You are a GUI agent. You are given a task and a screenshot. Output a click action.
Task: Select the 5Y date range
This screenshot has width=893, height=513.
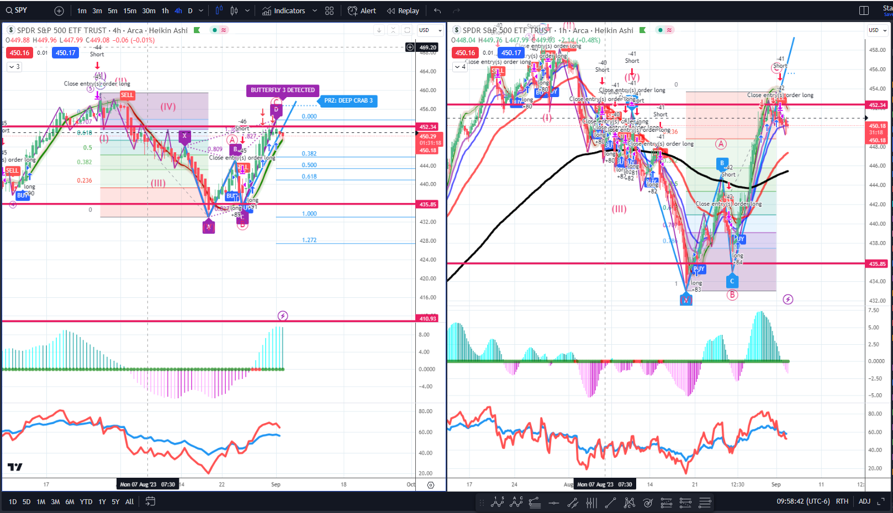[115, 502]
